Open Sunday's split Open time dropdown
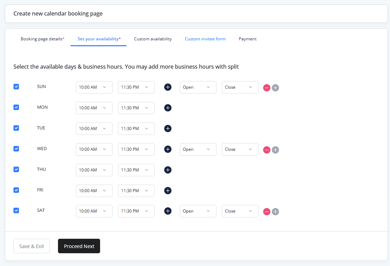This screenshot has height=266, width=390. pyautogui.click(x=198, y=87)
